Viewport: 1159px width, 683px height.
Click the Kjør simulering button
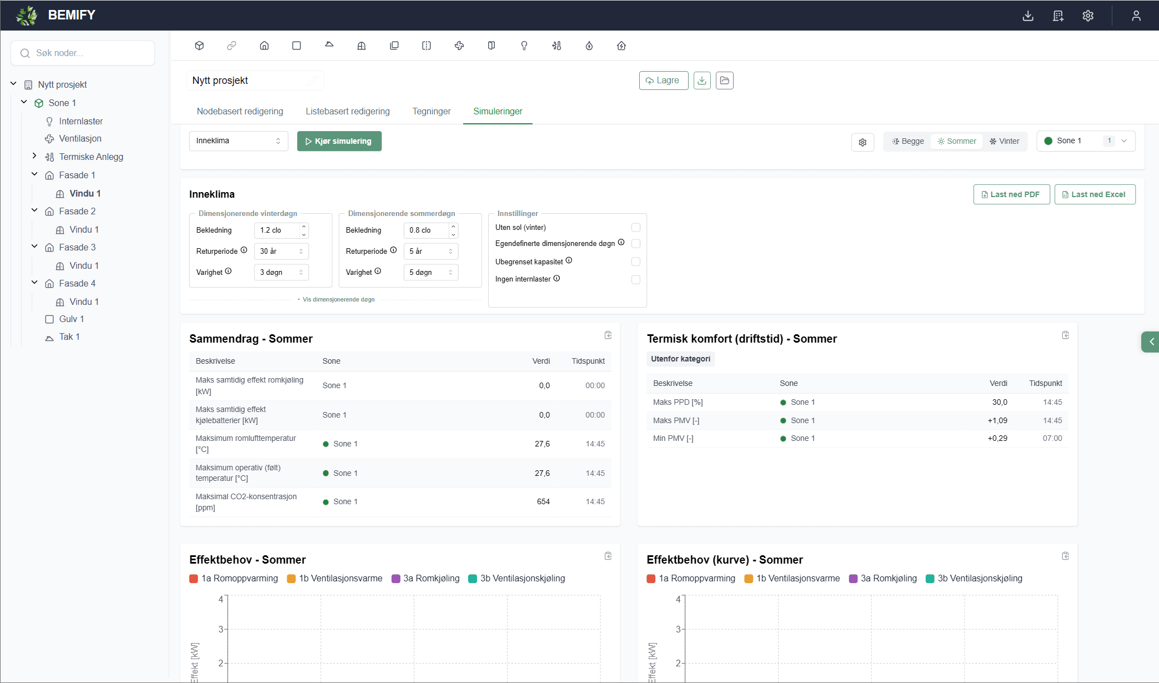(x=339, y=141)
